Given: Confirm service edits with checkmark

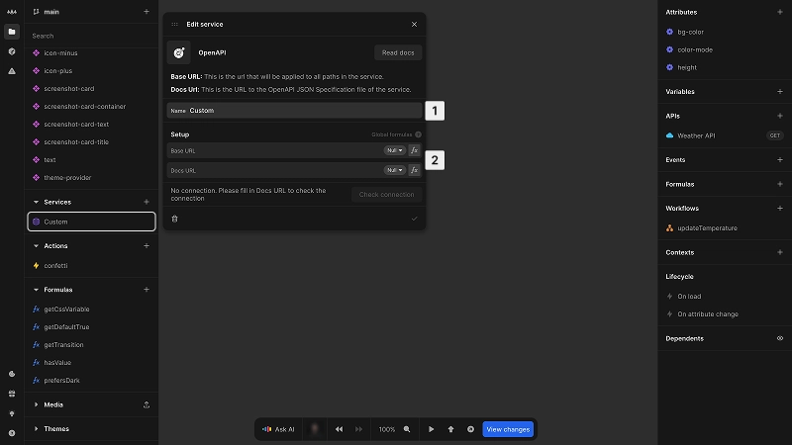Looking at the screenshot, I should tap(414, 219).
